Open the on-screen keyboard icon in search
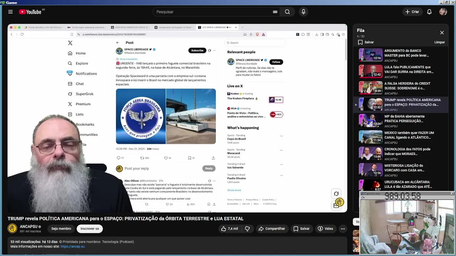 tap(275, 12)
